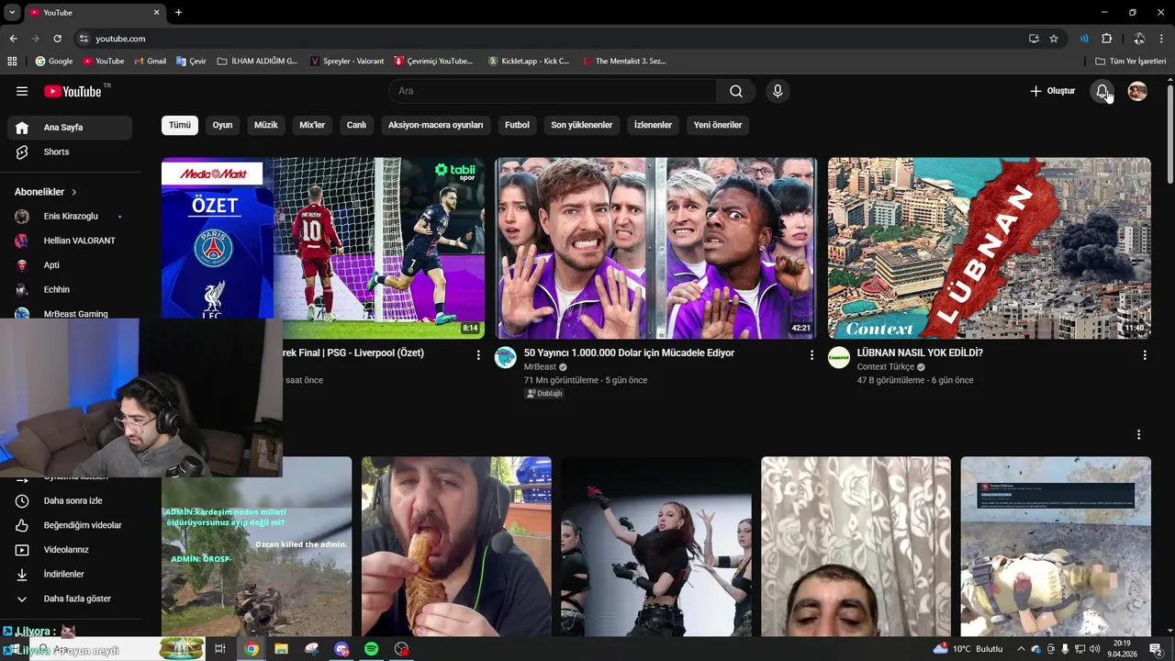This screenshot has height=661, width=1175.
Task: Open Echhin channel in subscriptions
Action: [x=70, y=289]
